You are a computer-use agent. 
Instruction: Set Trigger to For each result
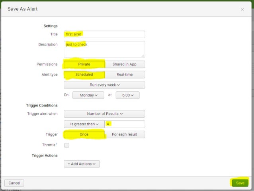(125, 134)
